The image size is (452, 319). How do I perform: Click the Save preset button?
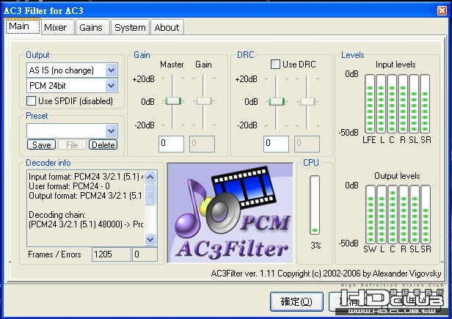pos(42,144)
